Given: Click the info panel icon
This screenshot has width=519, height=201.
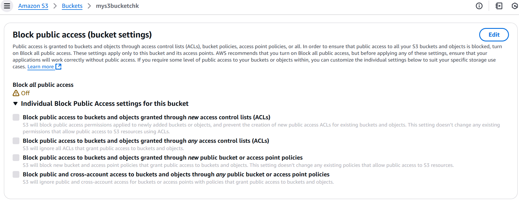Looking at the screenshot, I should point(479,6).
